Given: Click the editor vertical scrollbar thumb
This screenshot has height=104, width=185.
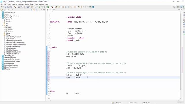Looking at the screenshot, I should [180, 51].
